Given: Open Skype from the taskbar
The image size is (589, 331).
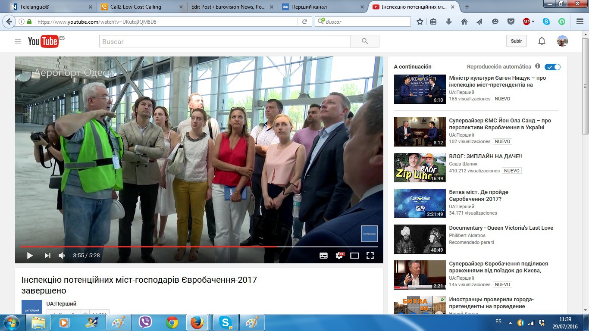Looking at the screenshot, I should pos(225,322).
